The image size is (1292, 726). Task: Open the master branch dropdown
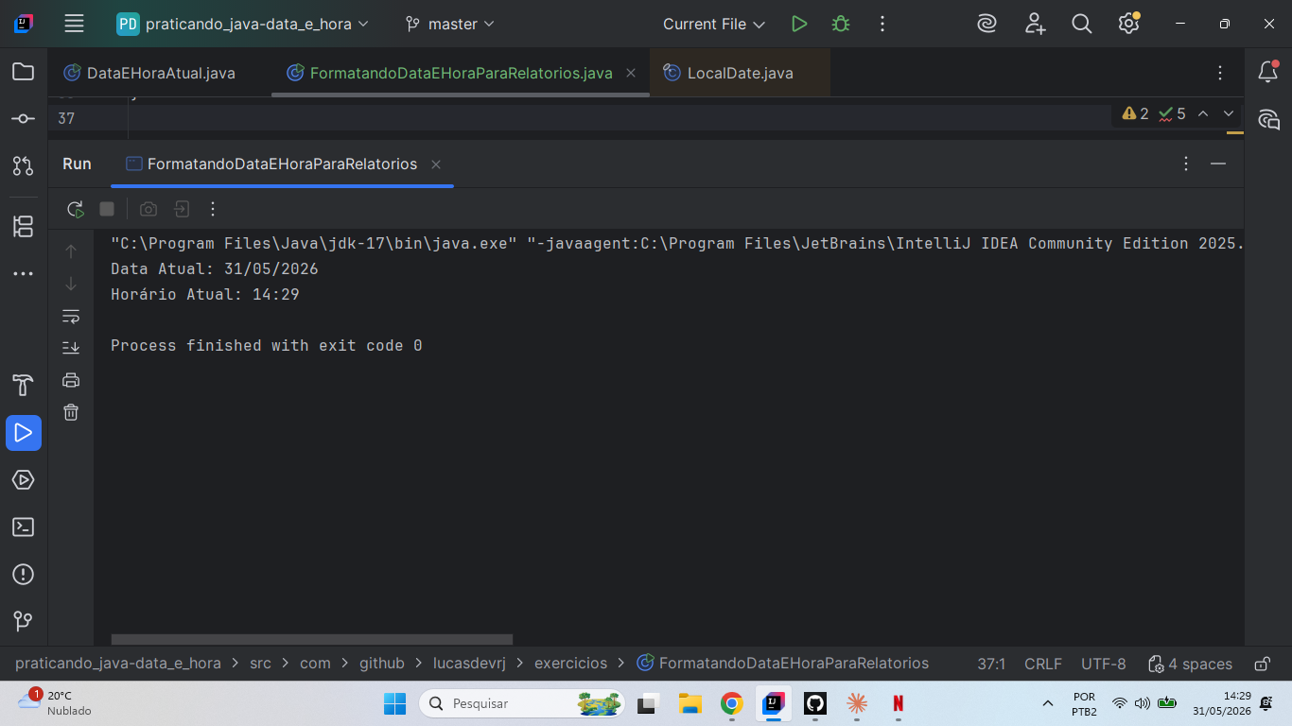coord(450,24)
